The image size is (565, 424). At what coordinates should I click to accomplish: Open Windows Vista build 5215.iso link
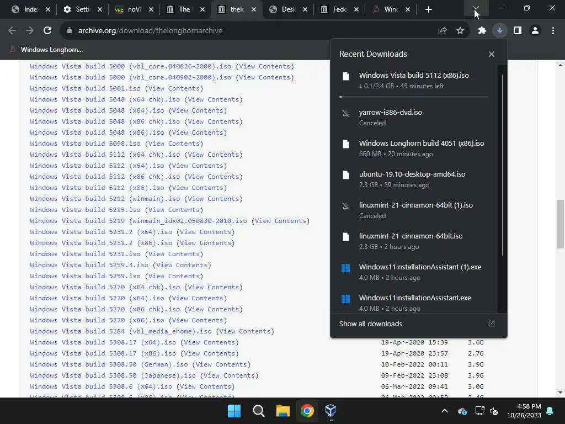pos(85,210)
